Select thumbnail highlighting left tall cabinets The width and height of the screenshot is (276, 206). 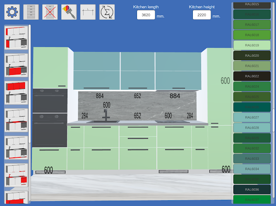[x=16, y=37]
